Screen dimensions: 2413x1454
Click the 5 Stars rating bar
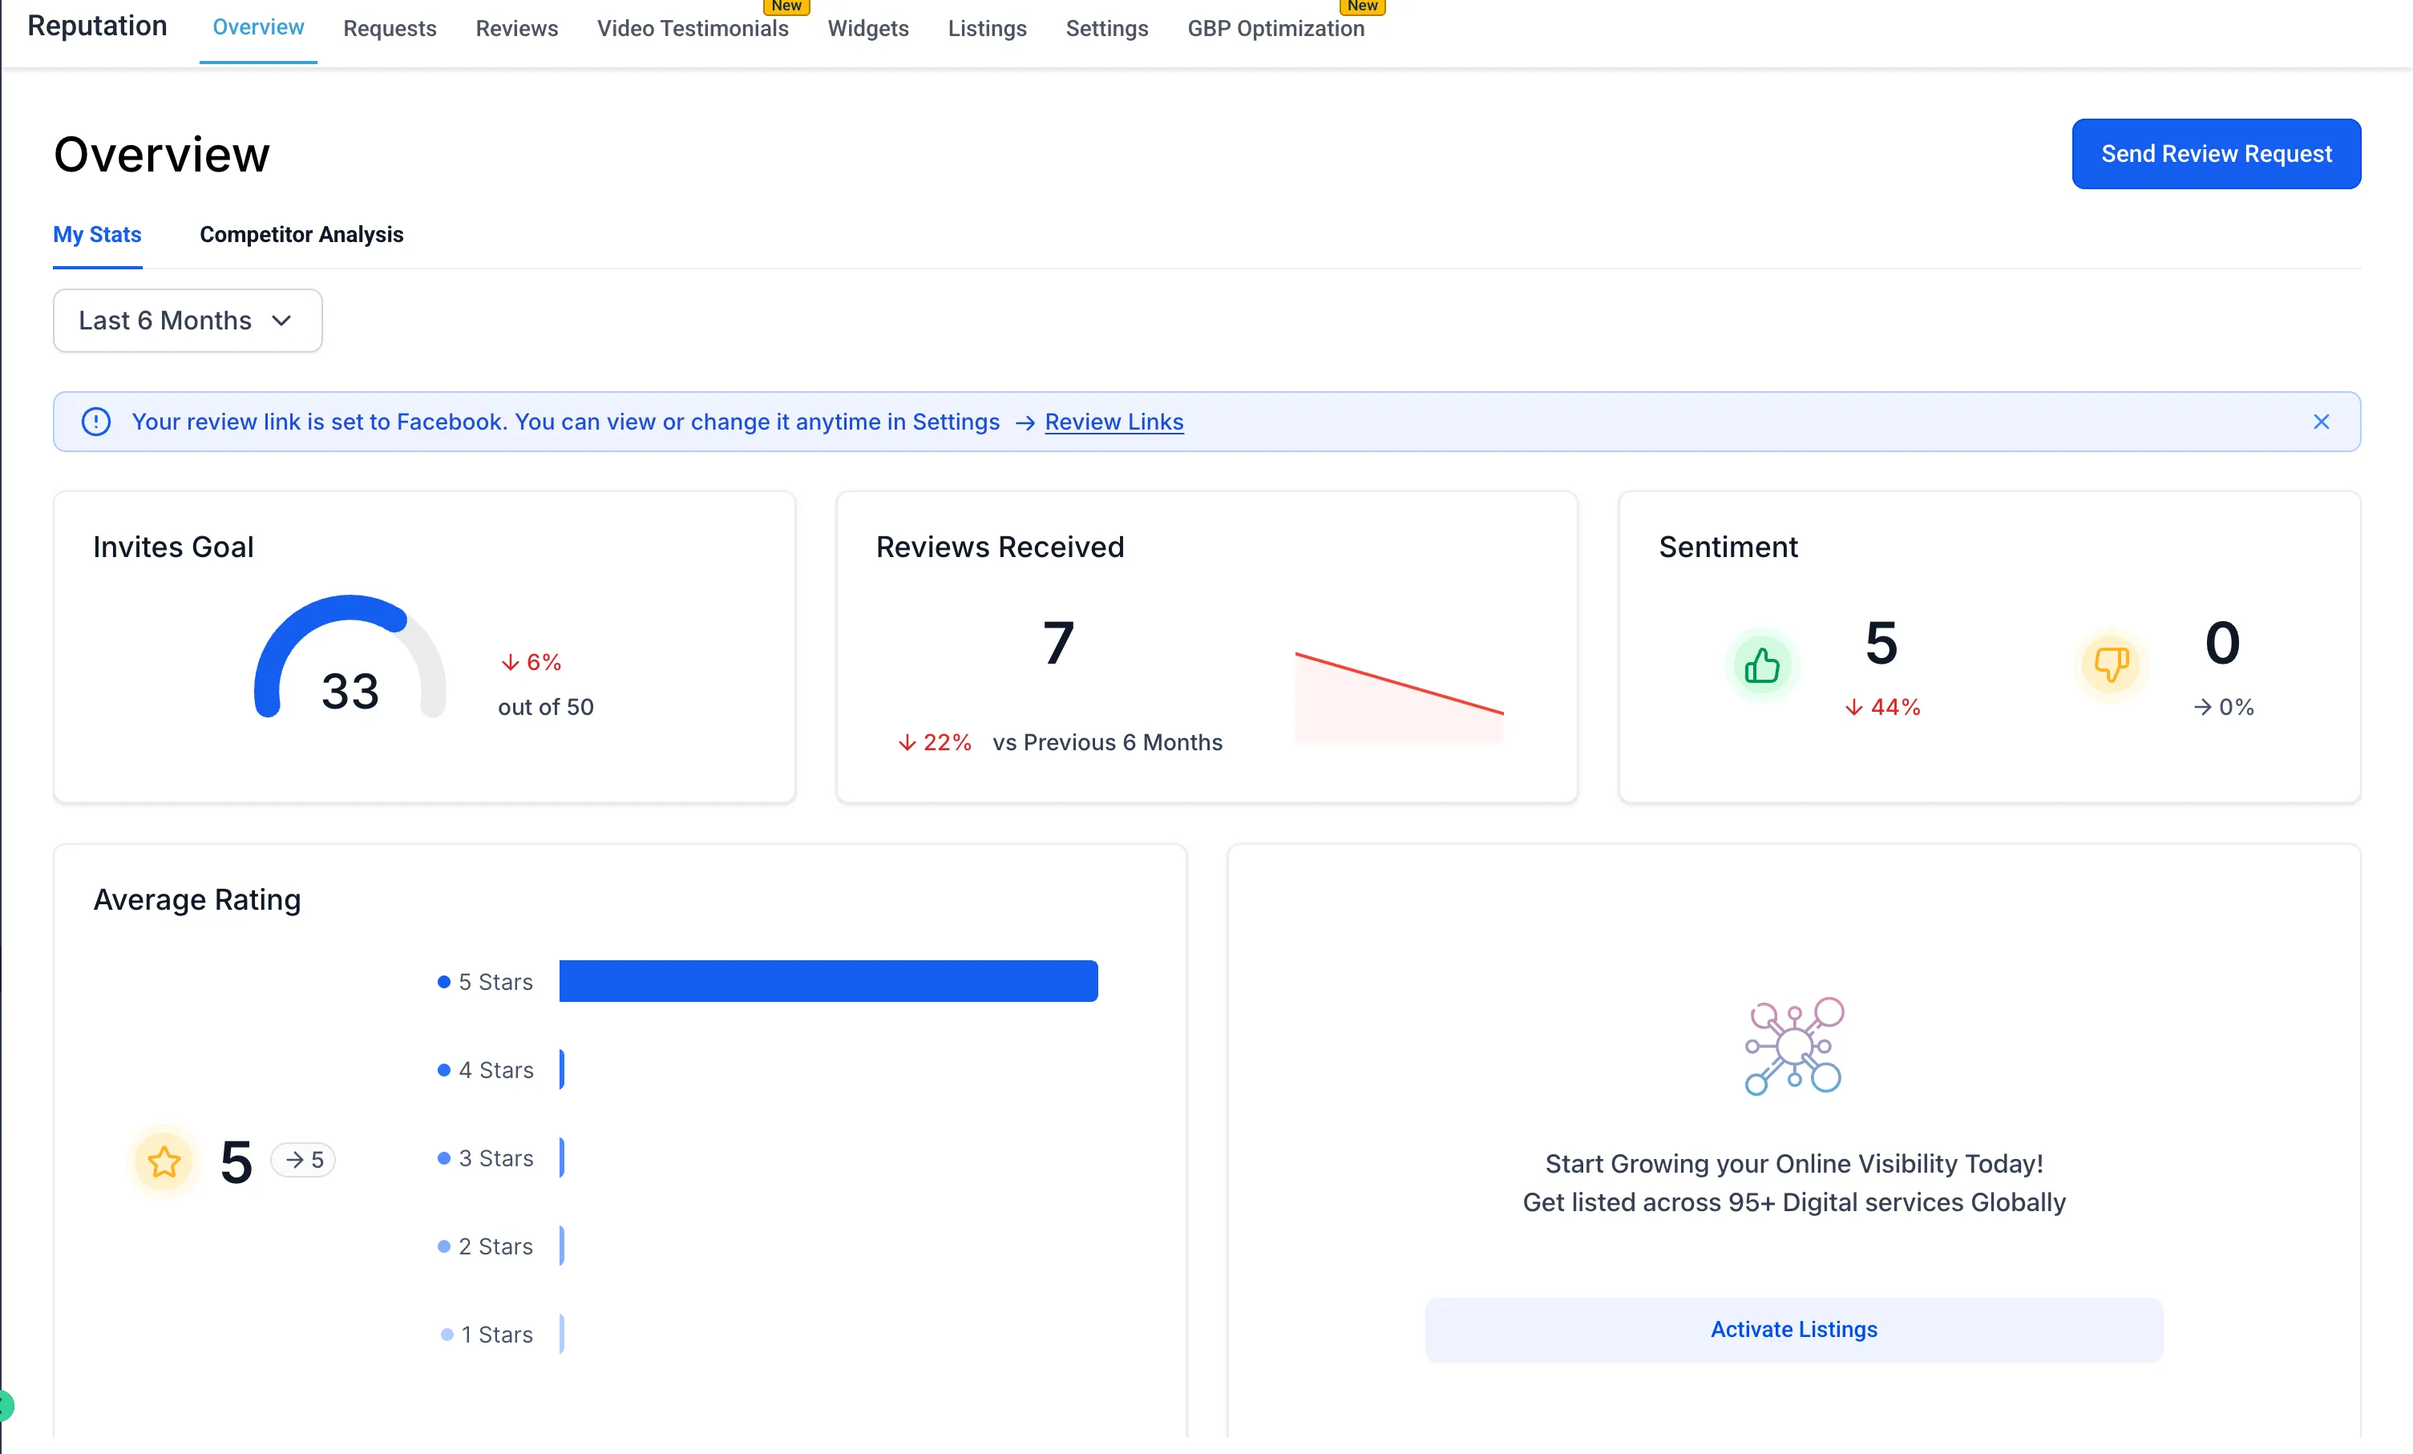[x=827, y=981]
